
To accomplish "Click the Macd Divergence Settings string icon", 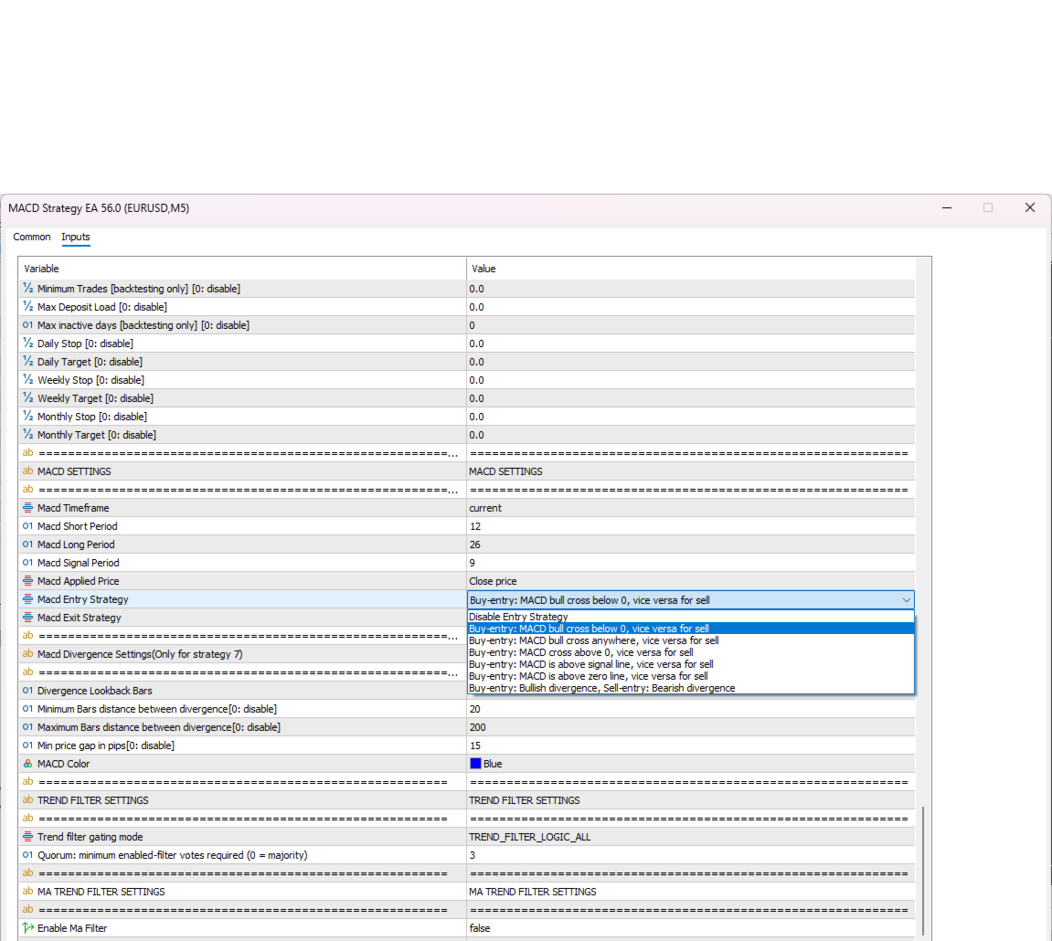I will coord(27,653).
